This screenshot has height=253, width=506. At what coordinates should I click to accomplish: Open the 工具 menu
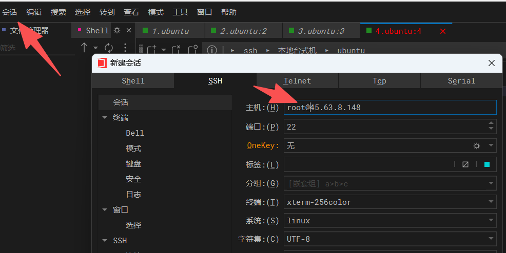tap(180, 12)
